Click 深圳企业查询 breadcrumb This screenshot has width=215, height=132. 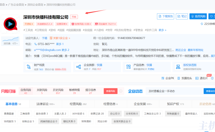[x=35, y=5]
